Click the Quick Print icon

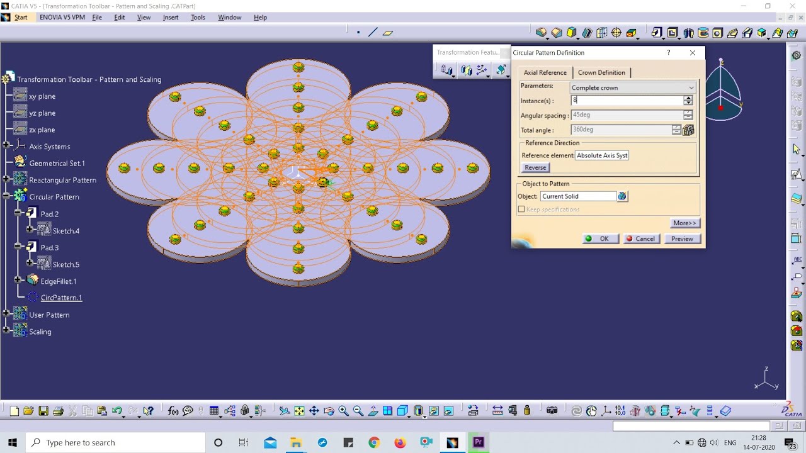(x=58, y=411)
